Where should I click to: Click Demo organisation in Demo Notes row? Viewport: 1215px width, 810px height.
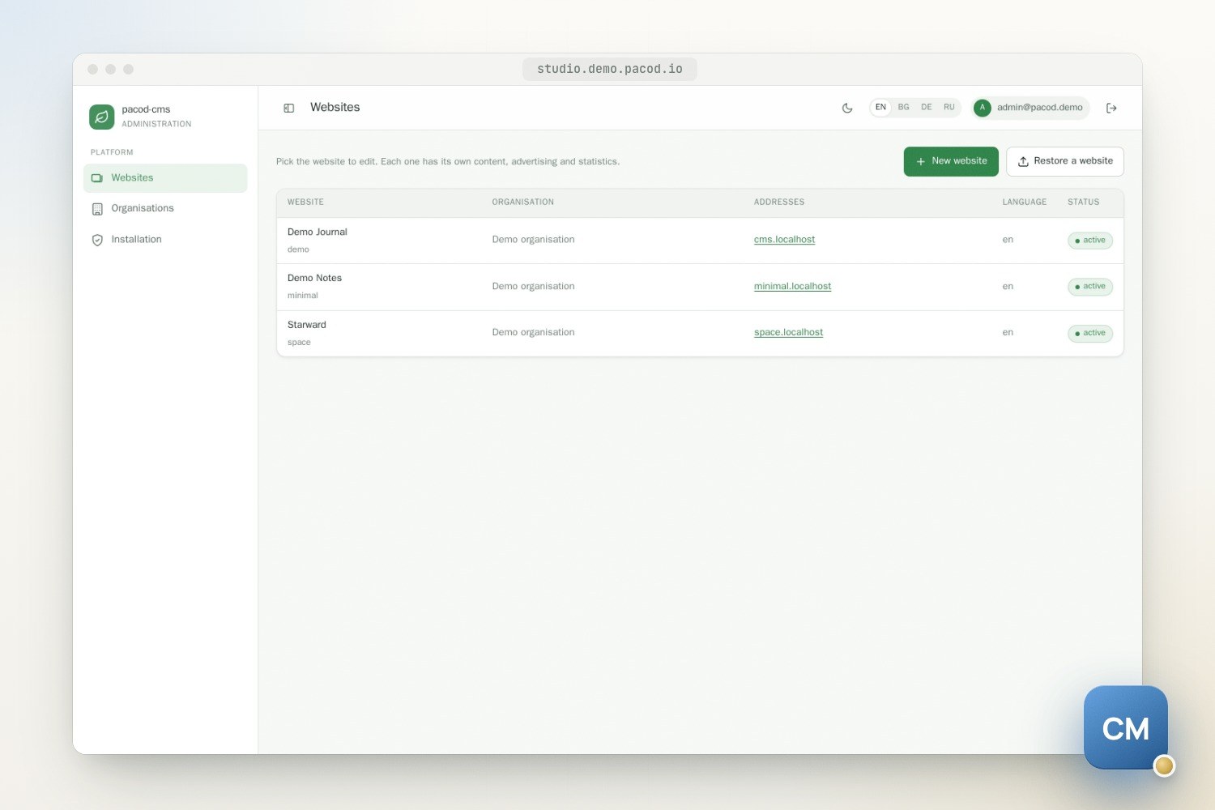click(x=533, y=287)
